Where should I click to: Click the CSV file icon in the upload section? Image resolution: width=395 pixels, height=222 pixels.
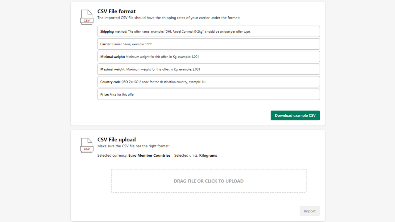(x=86, y=145)
